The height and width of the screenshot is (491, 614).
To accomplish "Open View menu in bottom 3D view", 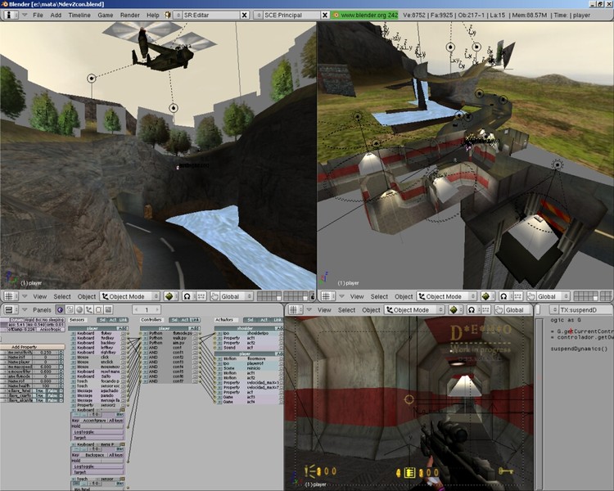I will pos(324,309).
